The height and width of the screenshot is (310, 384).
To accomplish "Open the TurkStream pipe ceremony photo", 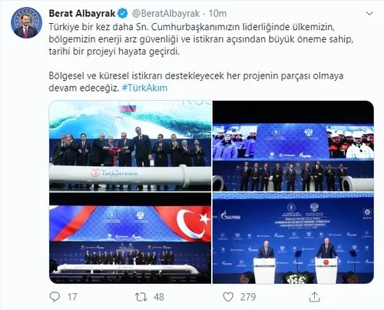I will [x=130, y=145].
